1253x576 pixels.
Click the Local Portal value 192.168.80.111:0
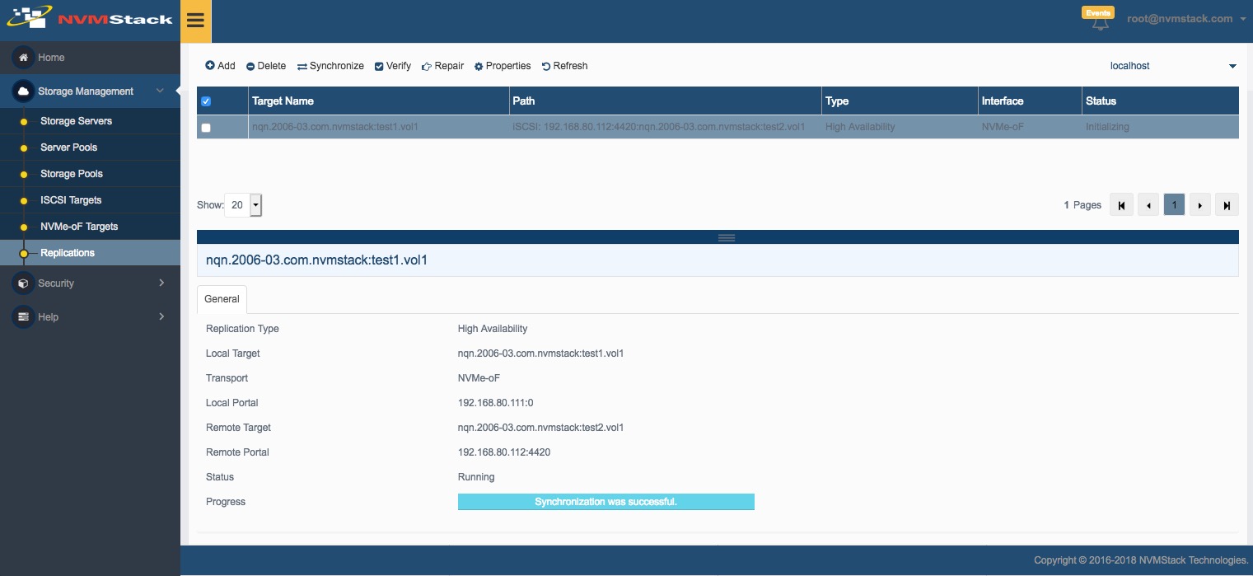tap(496, 403)
